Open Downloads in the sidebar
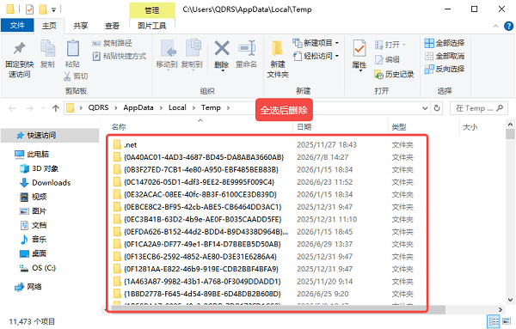This screenshot has width=516, height=329. point(46,183)
